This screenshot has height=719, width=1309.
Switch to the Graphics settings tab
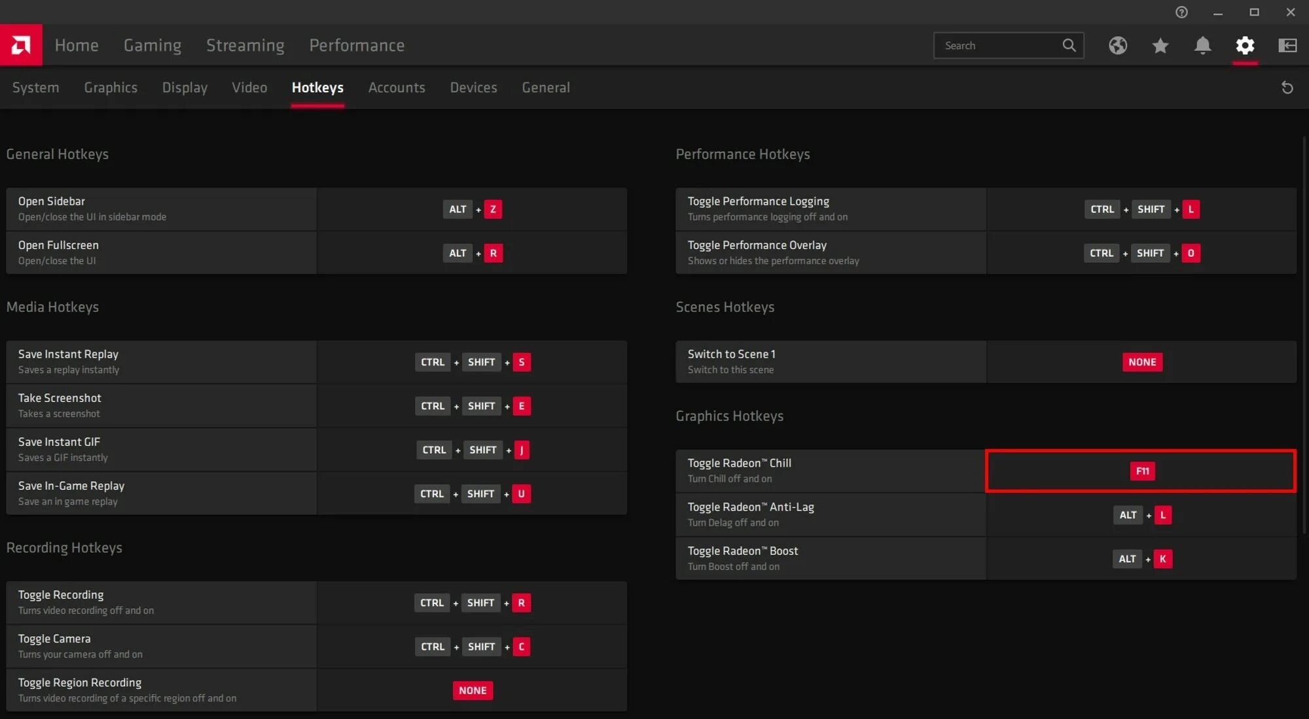click(111, 88)
